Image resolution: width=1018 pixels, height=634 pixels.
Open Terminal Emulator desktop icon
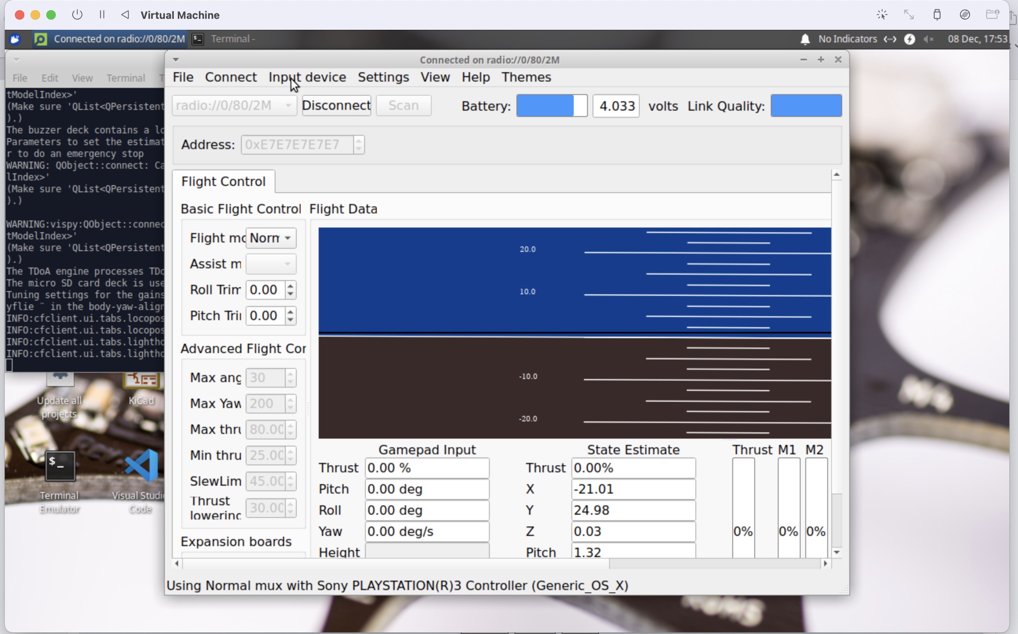60,466
